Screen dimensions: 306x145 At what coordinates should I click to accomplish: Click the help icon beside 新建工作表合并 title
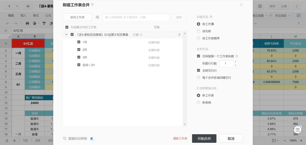pos(92,5)
